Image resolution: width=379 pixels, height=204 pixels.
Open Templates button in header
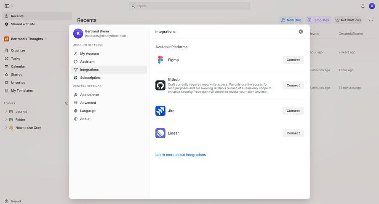[318, 20]
